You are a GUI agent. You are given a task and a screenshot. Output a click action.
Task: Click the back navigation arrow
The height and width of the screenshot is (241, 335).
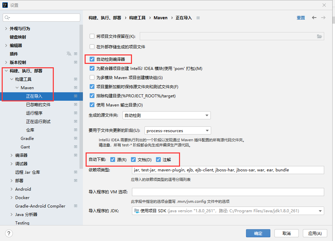(x=314, y=18)
